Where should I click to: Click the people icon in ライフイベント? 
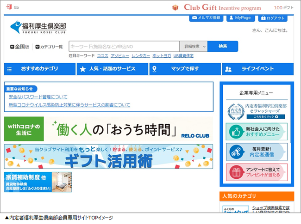[x=228, y=69]
